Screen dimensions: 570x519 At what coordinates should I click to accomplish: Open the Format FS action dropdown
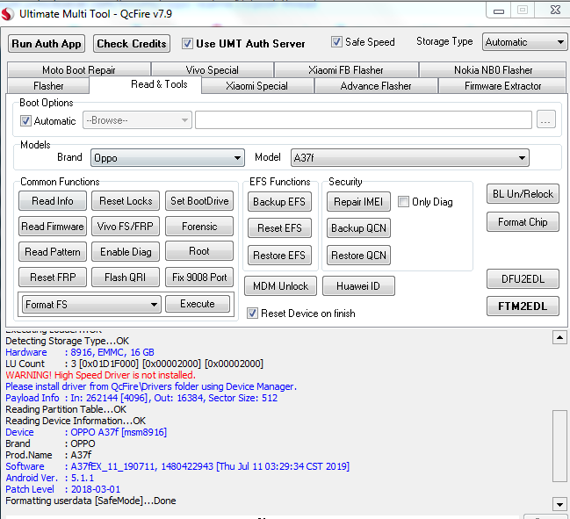(91, 304)
